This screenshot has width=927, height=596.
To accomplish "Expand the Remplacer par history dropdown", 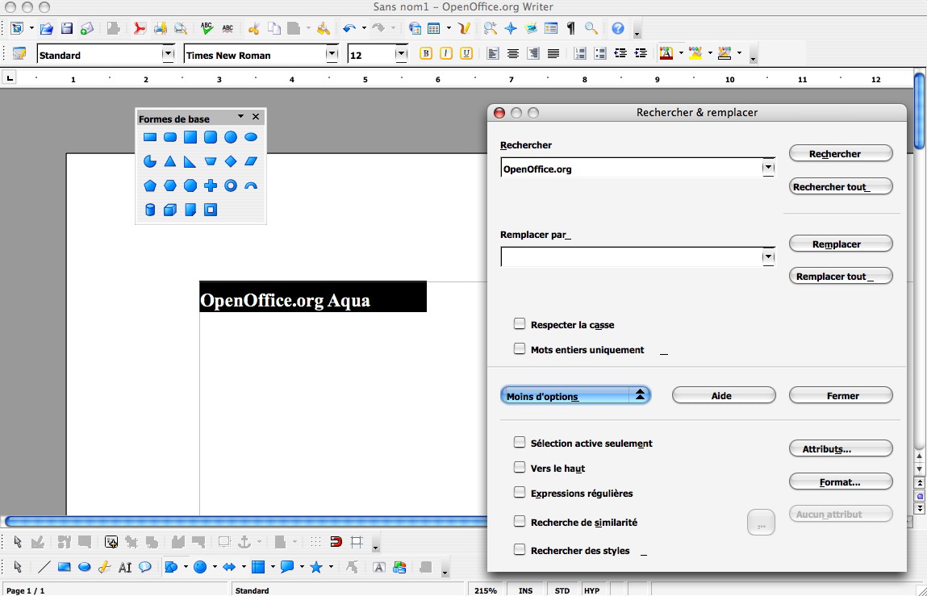I will pyautogui.click(x=768, y=257).
